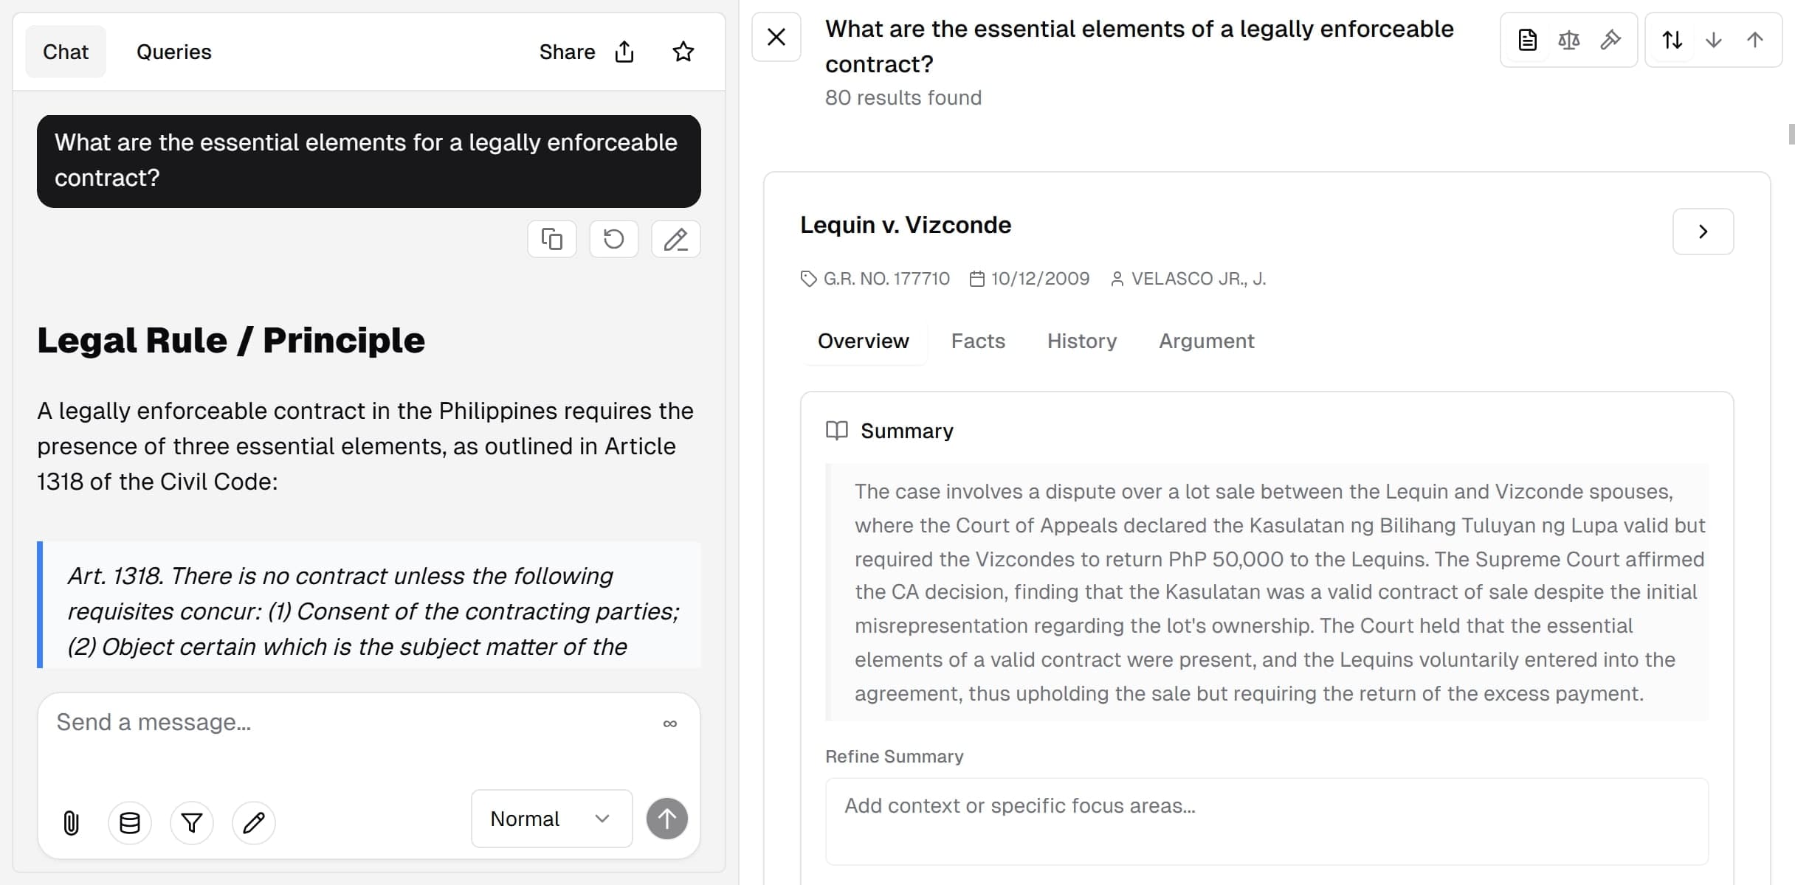
Task: Go to the next result arrow
Action: [x=1714, y=40]
